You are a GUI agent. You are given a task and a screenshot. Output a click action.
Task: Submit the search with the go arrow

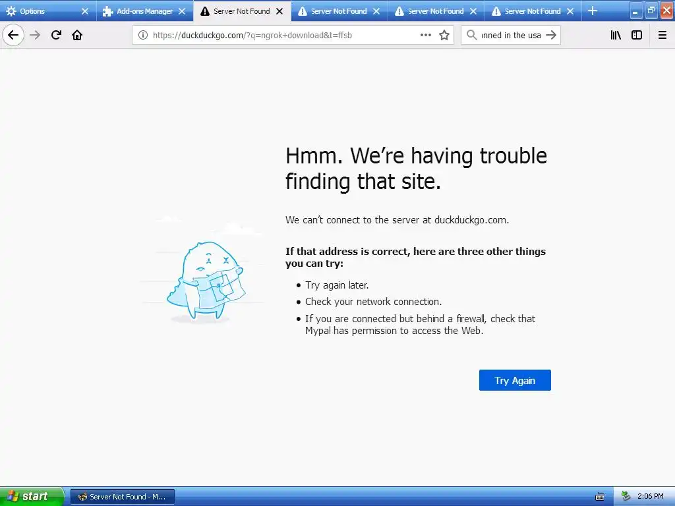pos(551,35)
